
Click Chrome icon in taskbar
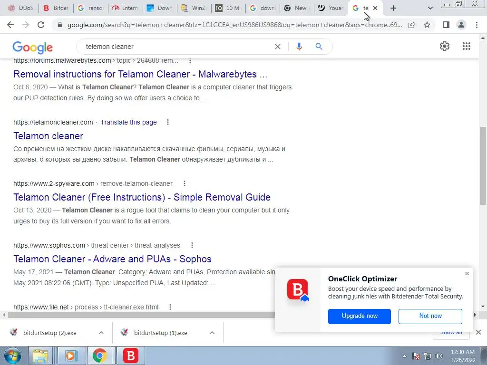point(99,355)
